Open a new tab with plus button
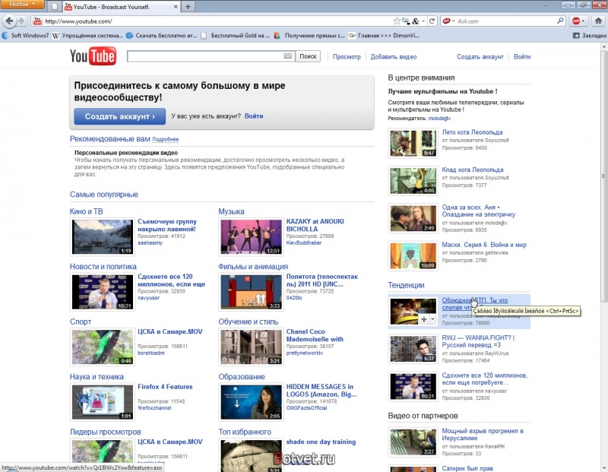 click(x=188, y=7)
